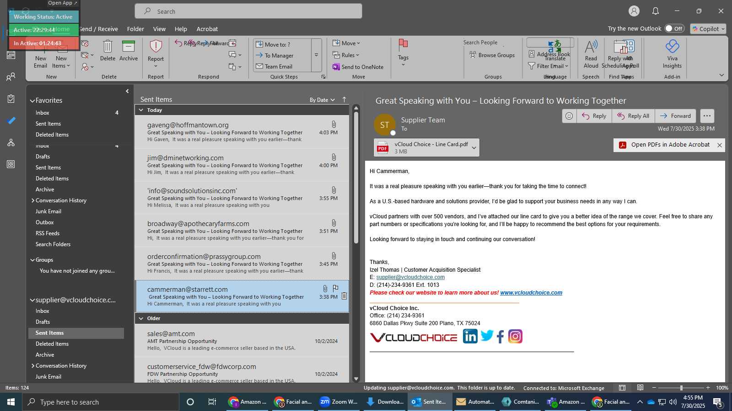Open the Instagram icon in signature
The image size is (732, 411).
pos(515,337)
